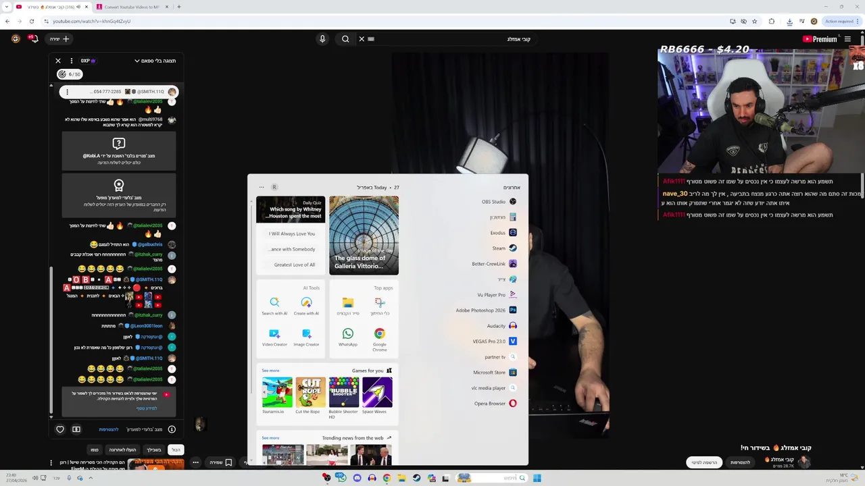Open the Whitney Houston Daily Quiz card
The image size is (865, 486).
[x=291, y=209]
